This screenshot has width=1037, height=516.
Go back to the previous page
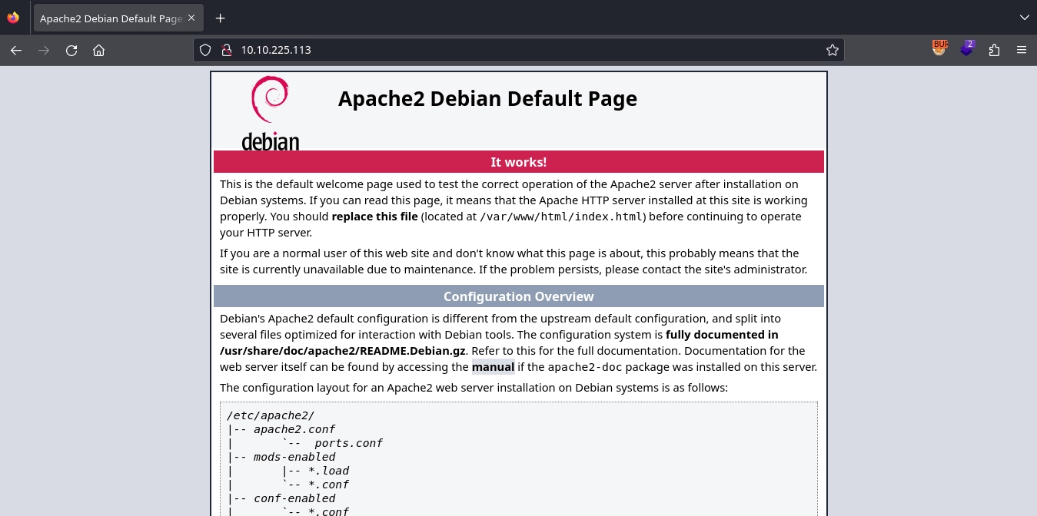pos(16,50)
